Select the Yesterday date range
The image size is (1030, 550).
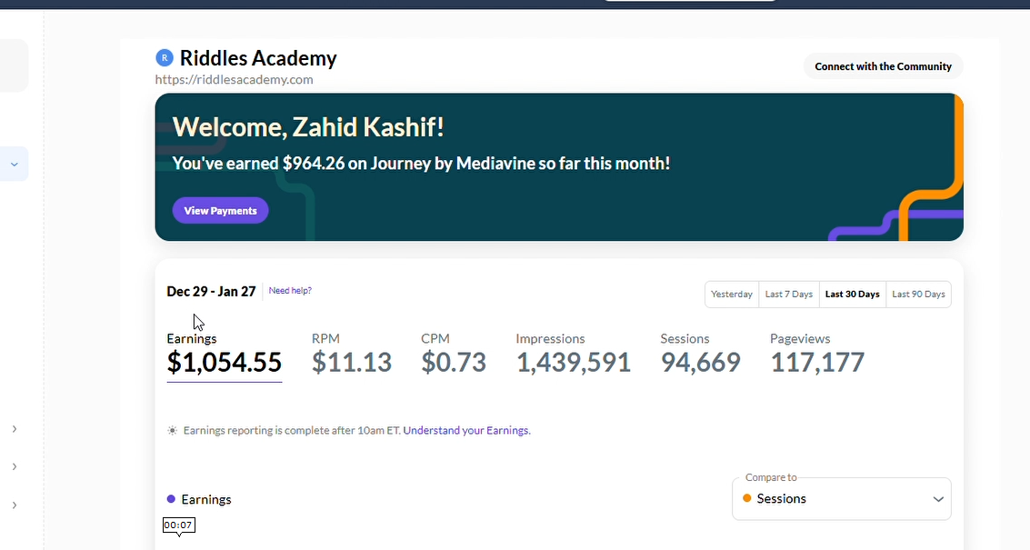(732, 295)
